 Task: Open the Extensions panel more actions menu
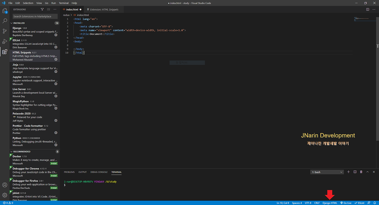(x=55, y=9)
